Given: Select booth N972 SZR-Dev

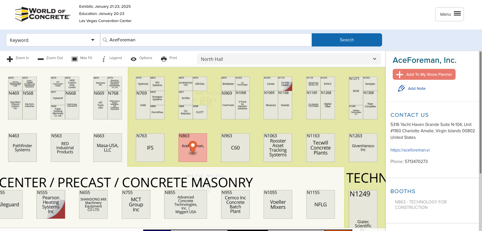Looking at the screenshot, I should pyautogui.click(x=200, y=84).
